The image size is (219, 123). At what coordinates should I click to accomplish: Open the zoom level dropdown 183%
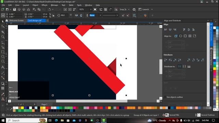click(x=91, y=10)
